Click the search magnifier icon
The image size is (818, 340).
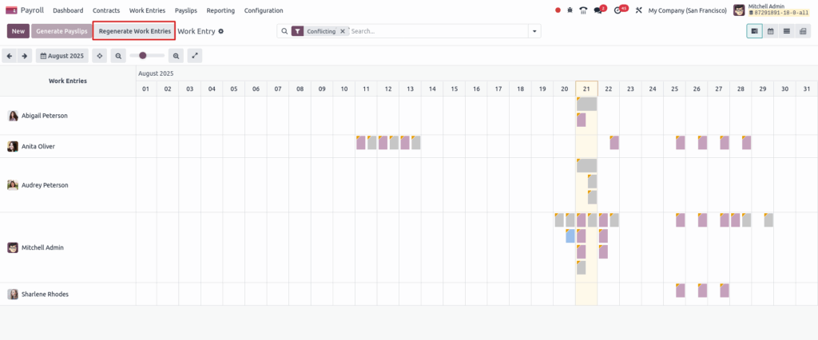[x=284, y=31]
